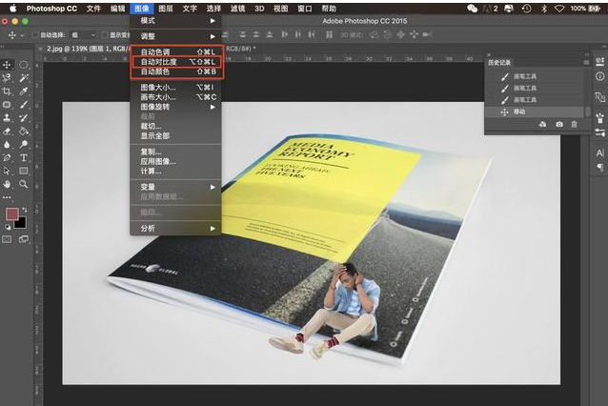Screen dimensions: 608x406
Task: Click camera snapshot icon in History panel
Action: pyautogui.click(x=558, y=124)
